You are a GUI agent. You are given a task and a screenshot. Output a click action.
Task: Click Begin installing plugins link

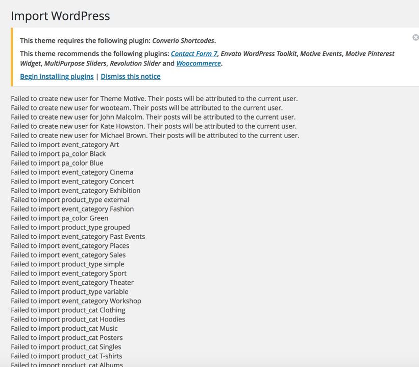tap(57, 77)
